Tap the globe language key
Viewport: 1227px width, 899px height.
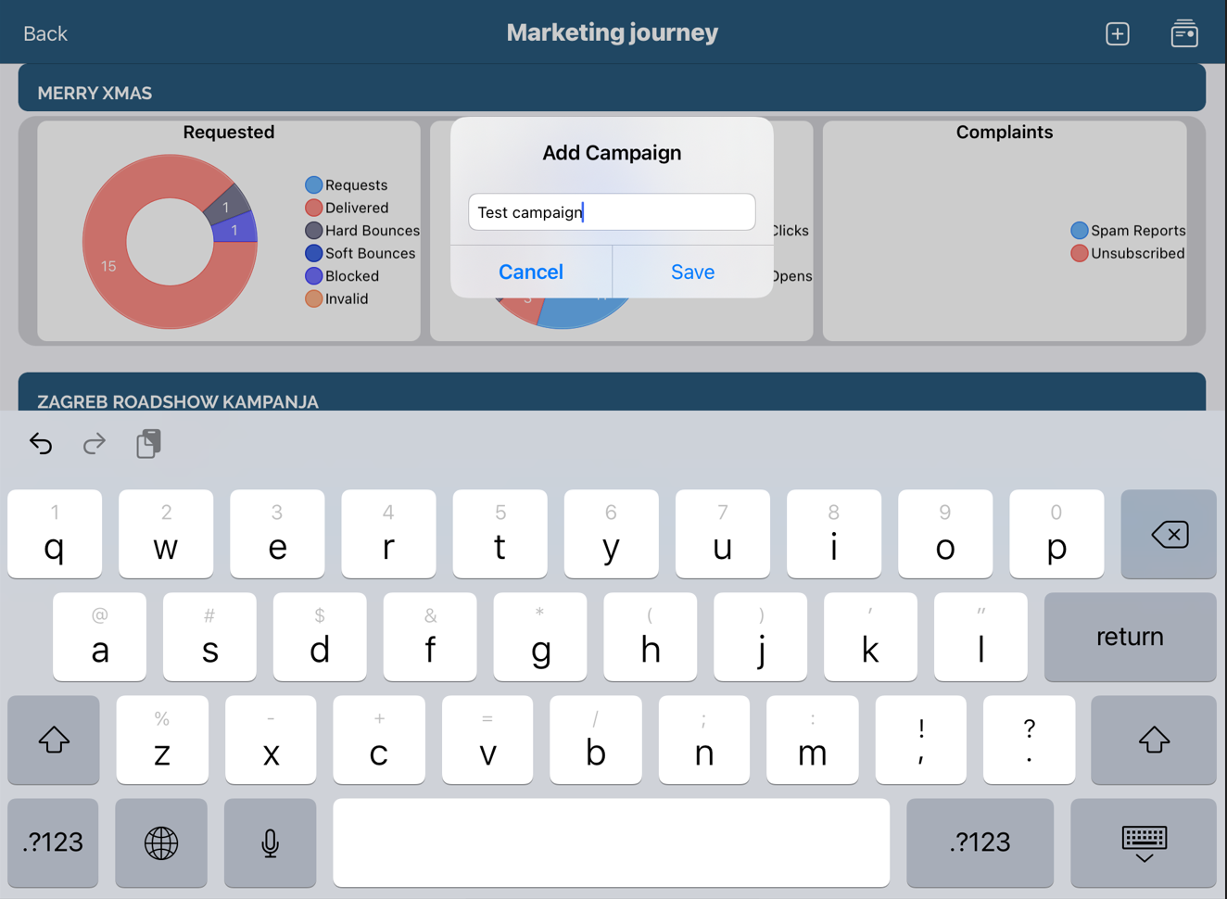tap(161, 842)
